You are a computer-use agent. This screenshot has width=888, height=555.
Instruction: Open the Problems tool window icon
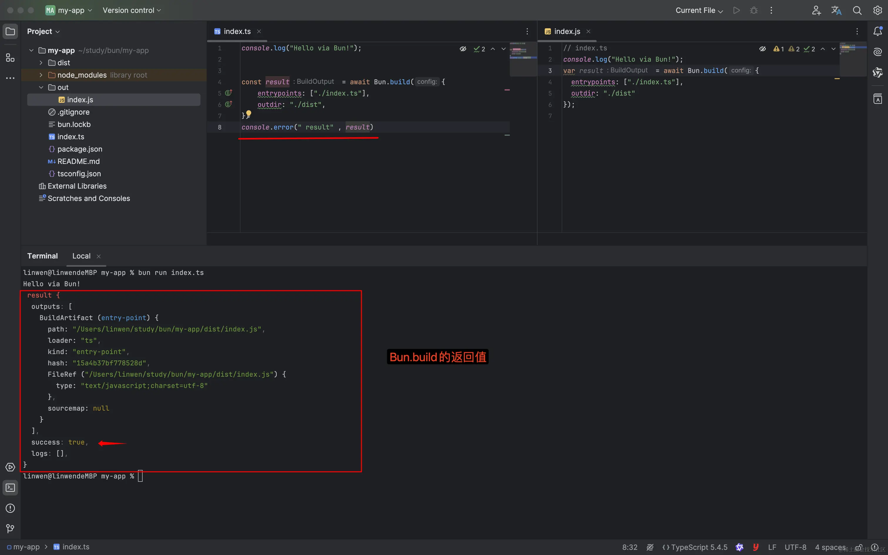click(x=10, y=508)
